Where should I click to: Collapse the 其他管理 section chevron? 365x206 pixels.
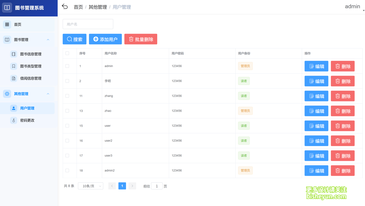click(x=48, y=94)
